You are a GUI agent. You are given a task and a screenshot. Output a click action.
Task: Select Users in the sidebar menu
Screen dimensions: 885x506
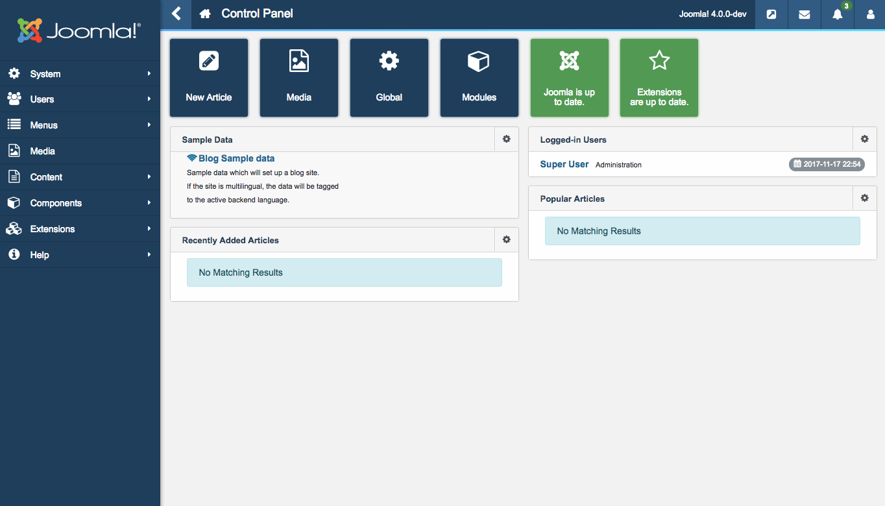[80, 99]
